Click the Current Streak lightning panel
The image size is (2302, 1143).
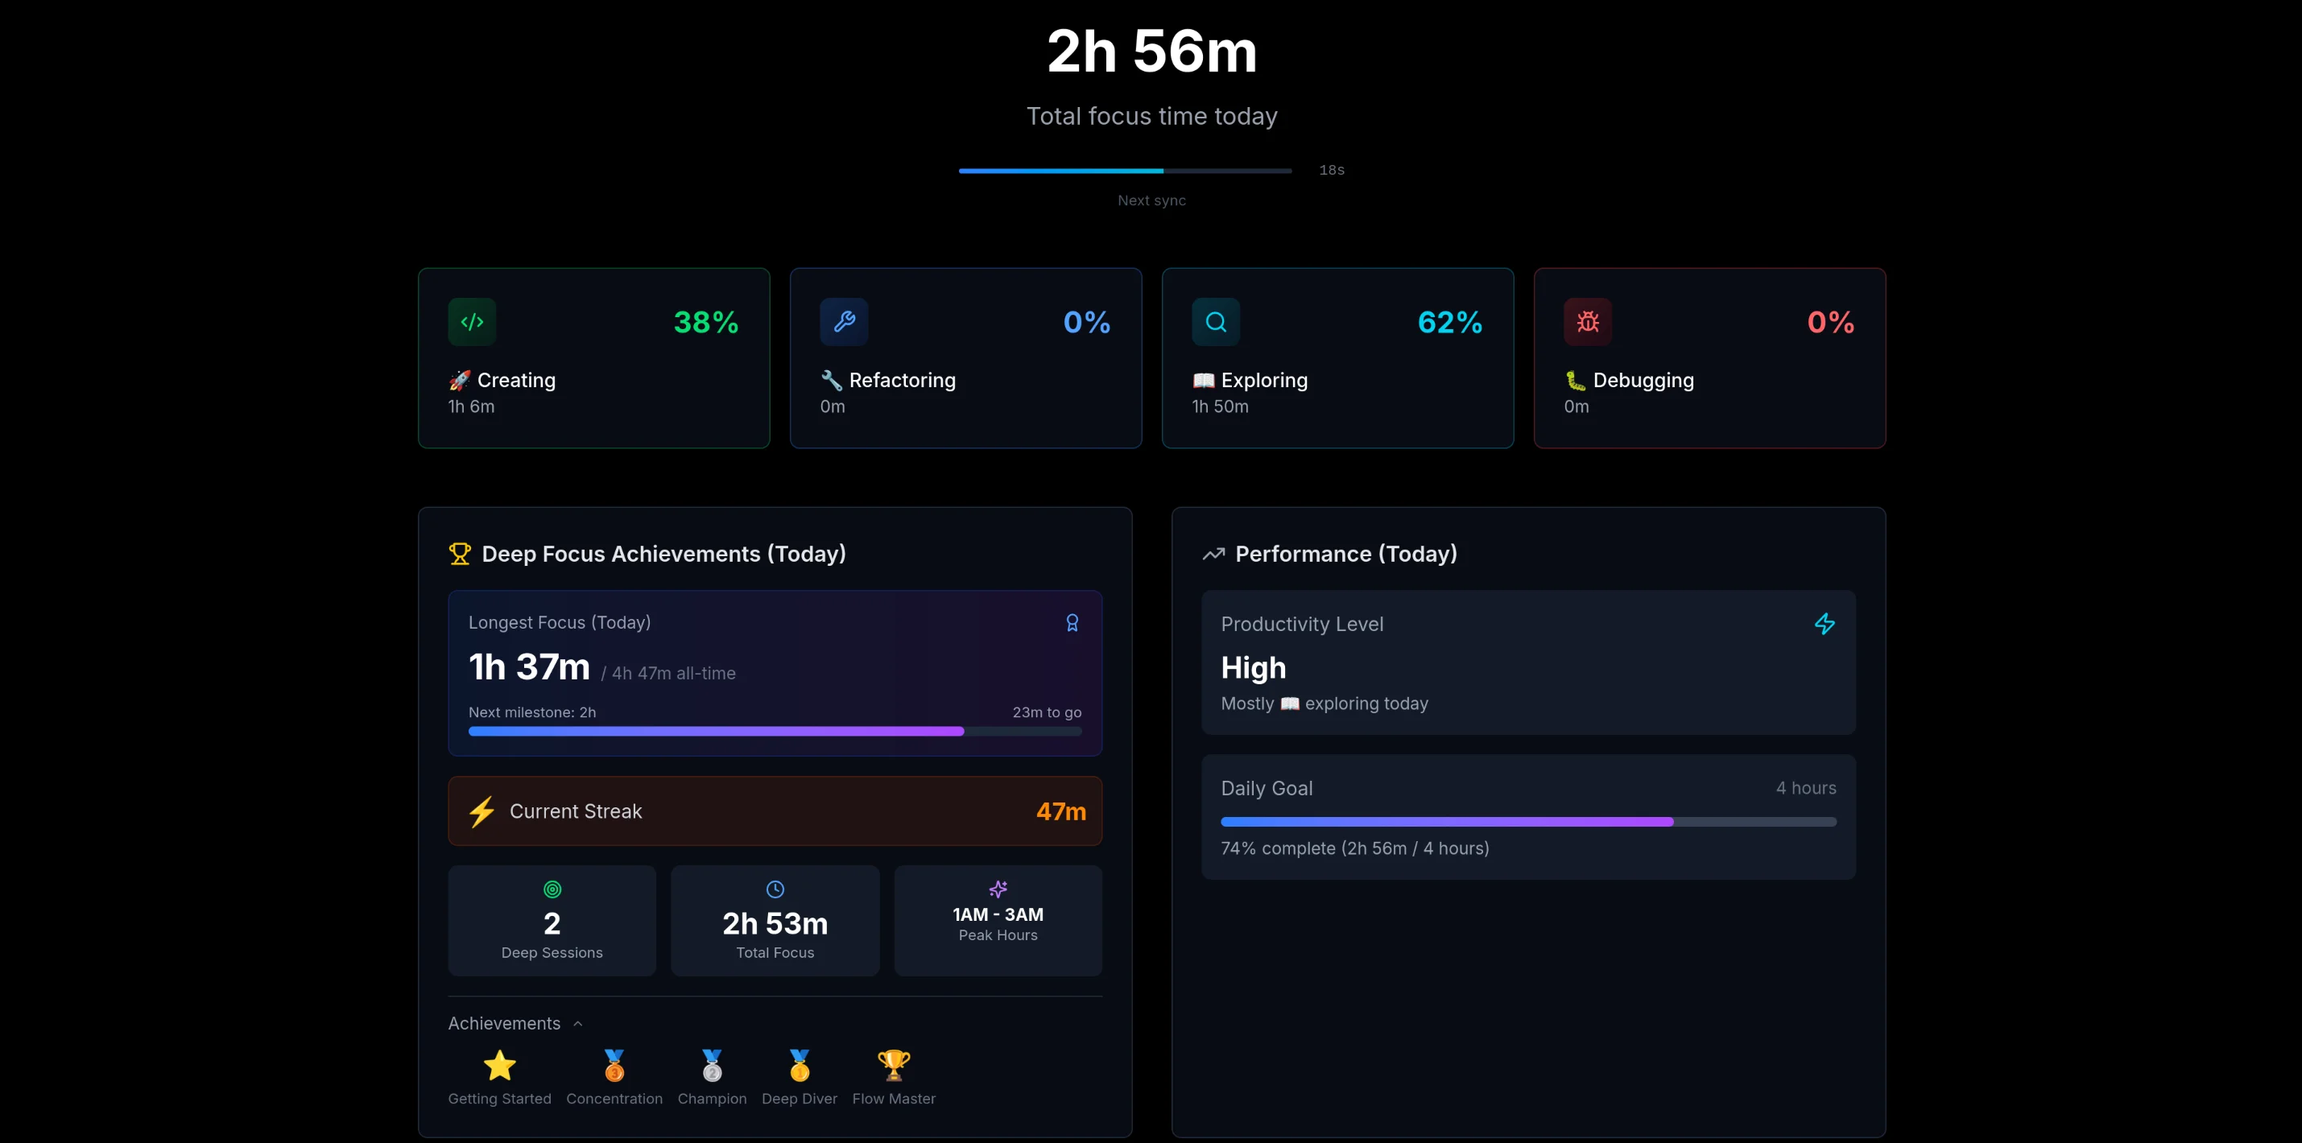775,811
